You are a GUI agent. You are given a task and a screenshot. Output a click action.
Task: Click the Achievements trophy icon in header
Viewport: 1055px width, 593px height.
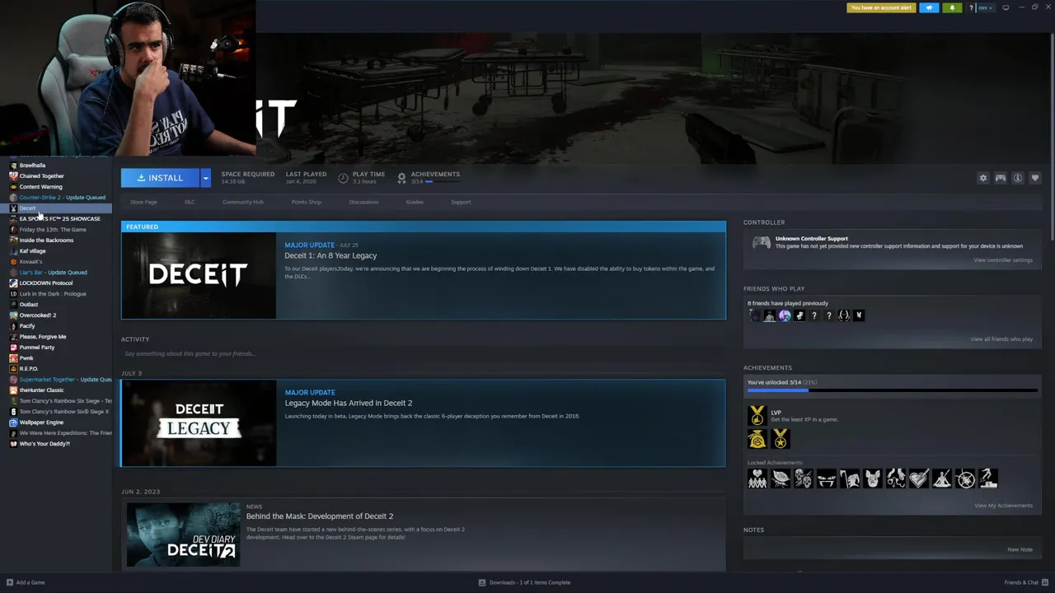(401, 178)
